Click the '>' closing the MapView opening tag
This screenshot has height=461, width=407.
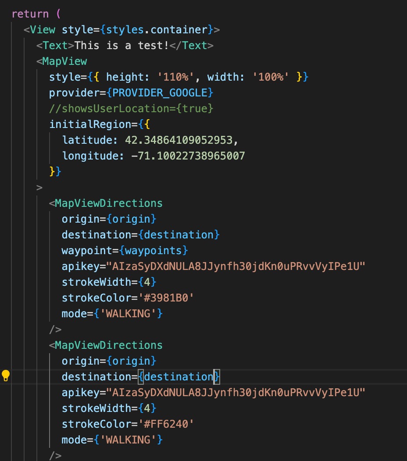39,188
